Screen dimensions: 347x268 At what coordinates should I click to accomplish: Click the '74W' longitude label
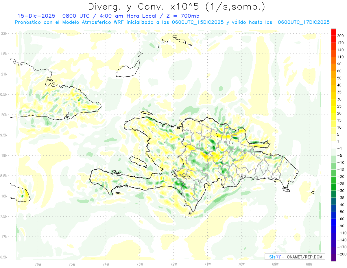(x=106, y=264)
